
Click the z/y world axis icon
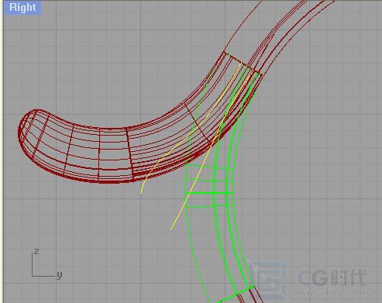(46, 264)
